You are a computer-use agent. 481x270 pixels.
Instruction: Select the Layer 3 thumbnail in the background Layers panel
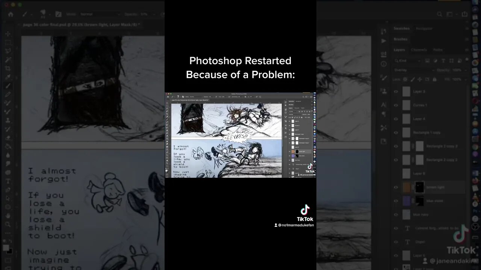click(406, 91)
